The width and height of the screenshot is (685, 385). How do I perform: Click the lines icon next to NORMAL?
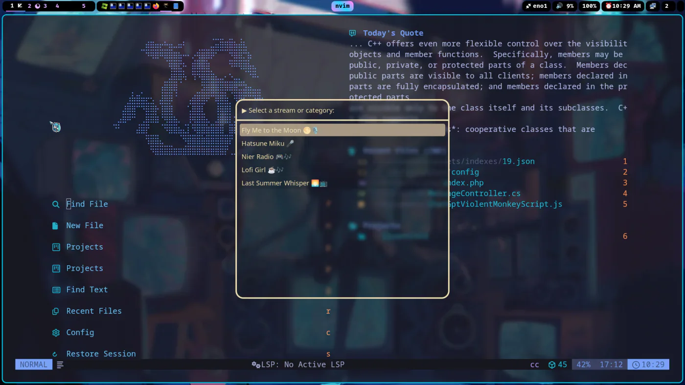[60, 364]
